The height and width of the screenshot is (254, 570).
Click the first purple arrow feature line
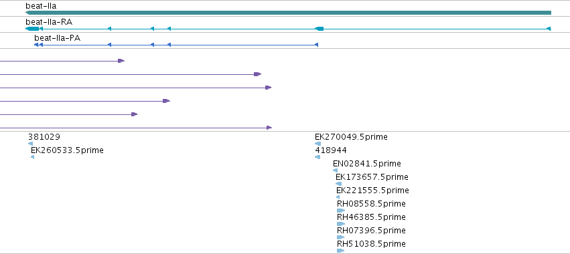click(x=62, y=61)
